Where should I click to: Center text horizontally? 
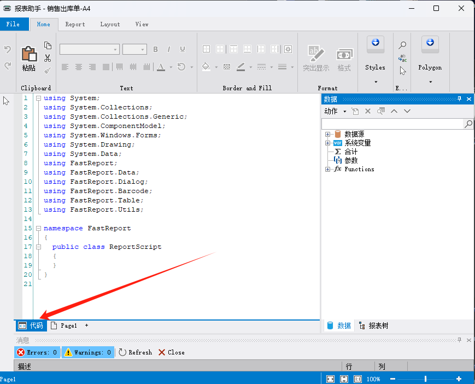[x=79, y=67]
